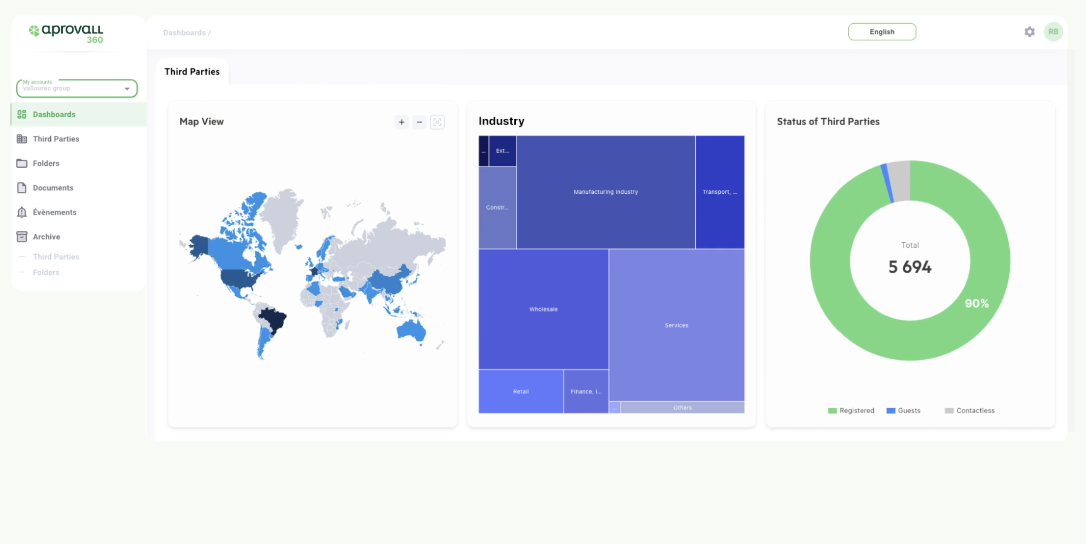Click the Évènements bell icon
Viewport: 1086px width, 550px height.
[22, 212]
